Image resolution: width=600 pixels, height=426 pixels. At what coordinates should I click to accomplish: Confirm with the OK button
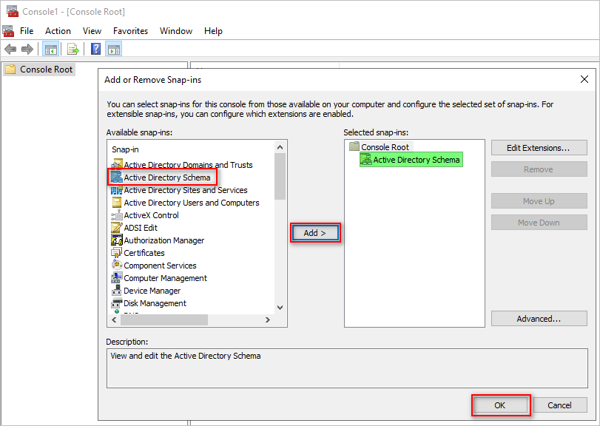(x=501, y=405)
